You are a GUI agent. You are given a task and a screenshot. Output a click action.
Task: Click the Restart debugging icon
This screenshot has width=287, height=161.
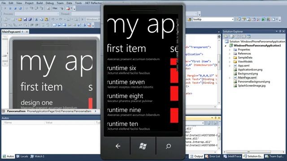pyautogui.click(x=20, y=8)
